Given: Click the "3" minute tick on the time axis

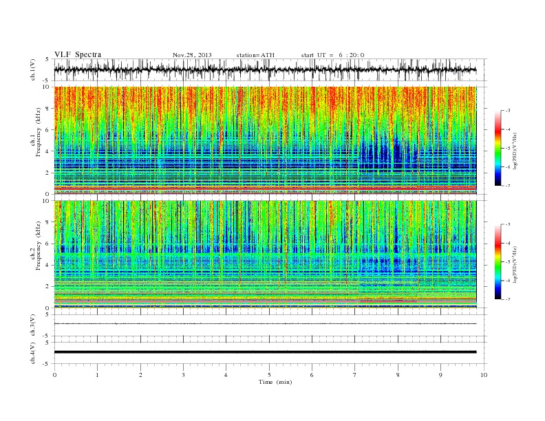Looking at the screenshot, I should pyautogui.click(x=183, y=375).
